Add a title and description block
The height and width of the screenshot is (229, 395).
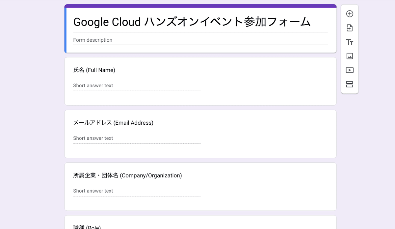(x=350, y=42)
